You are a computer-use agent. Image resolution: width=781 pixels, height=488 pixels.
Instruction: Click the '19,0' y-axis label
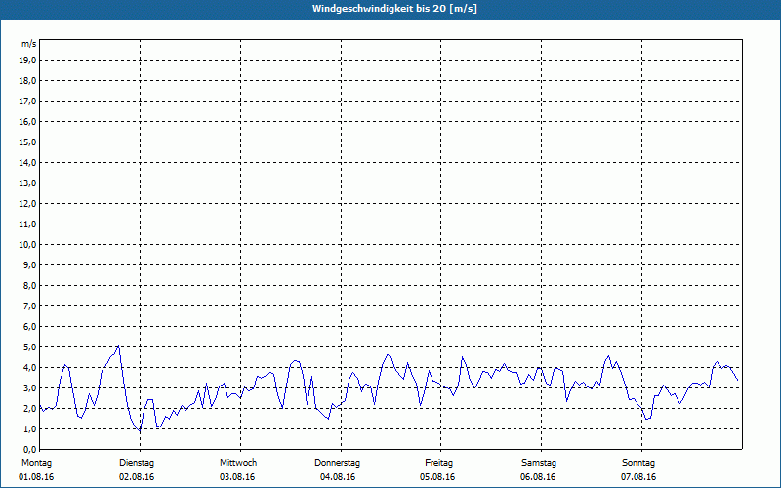(27, 61)
